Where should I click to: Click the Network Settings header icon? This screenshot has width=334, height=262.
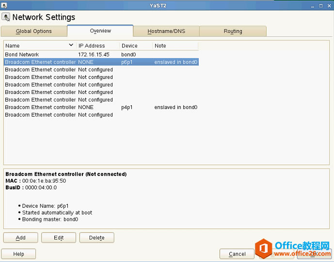[6, 17]
